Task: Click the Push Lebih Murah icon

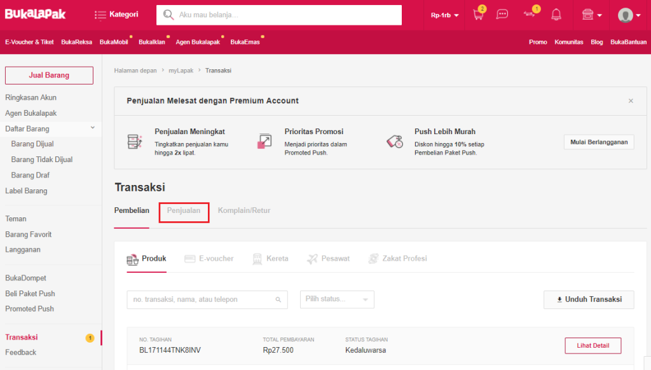Action: [394, 142]
